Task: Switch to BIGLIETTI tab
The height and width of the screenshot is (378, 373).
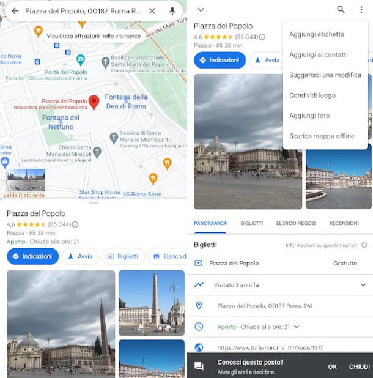Action: pyautogui.click(x=251, y=223)
